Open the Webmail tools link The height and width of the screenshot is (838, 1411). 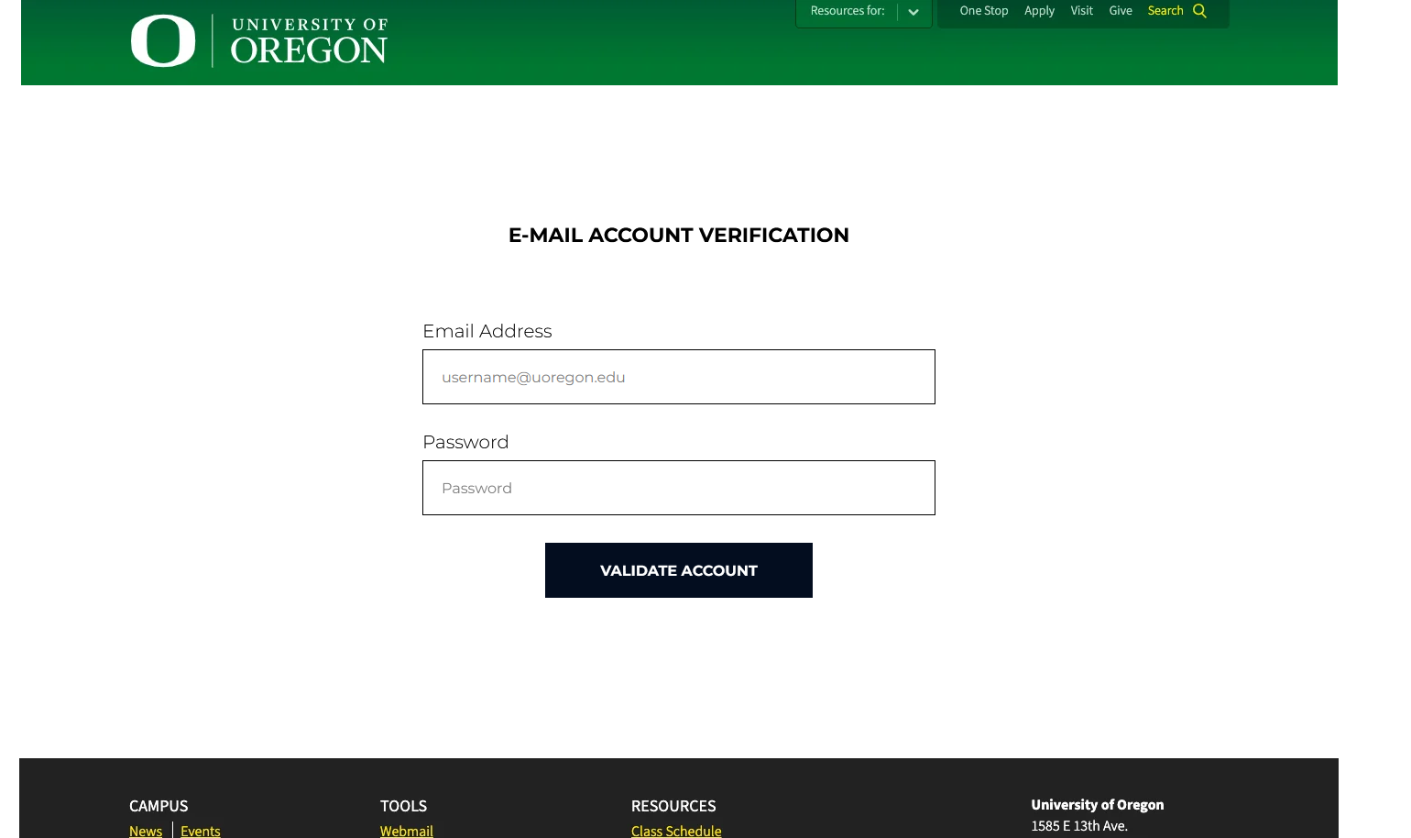coord(407,831)
